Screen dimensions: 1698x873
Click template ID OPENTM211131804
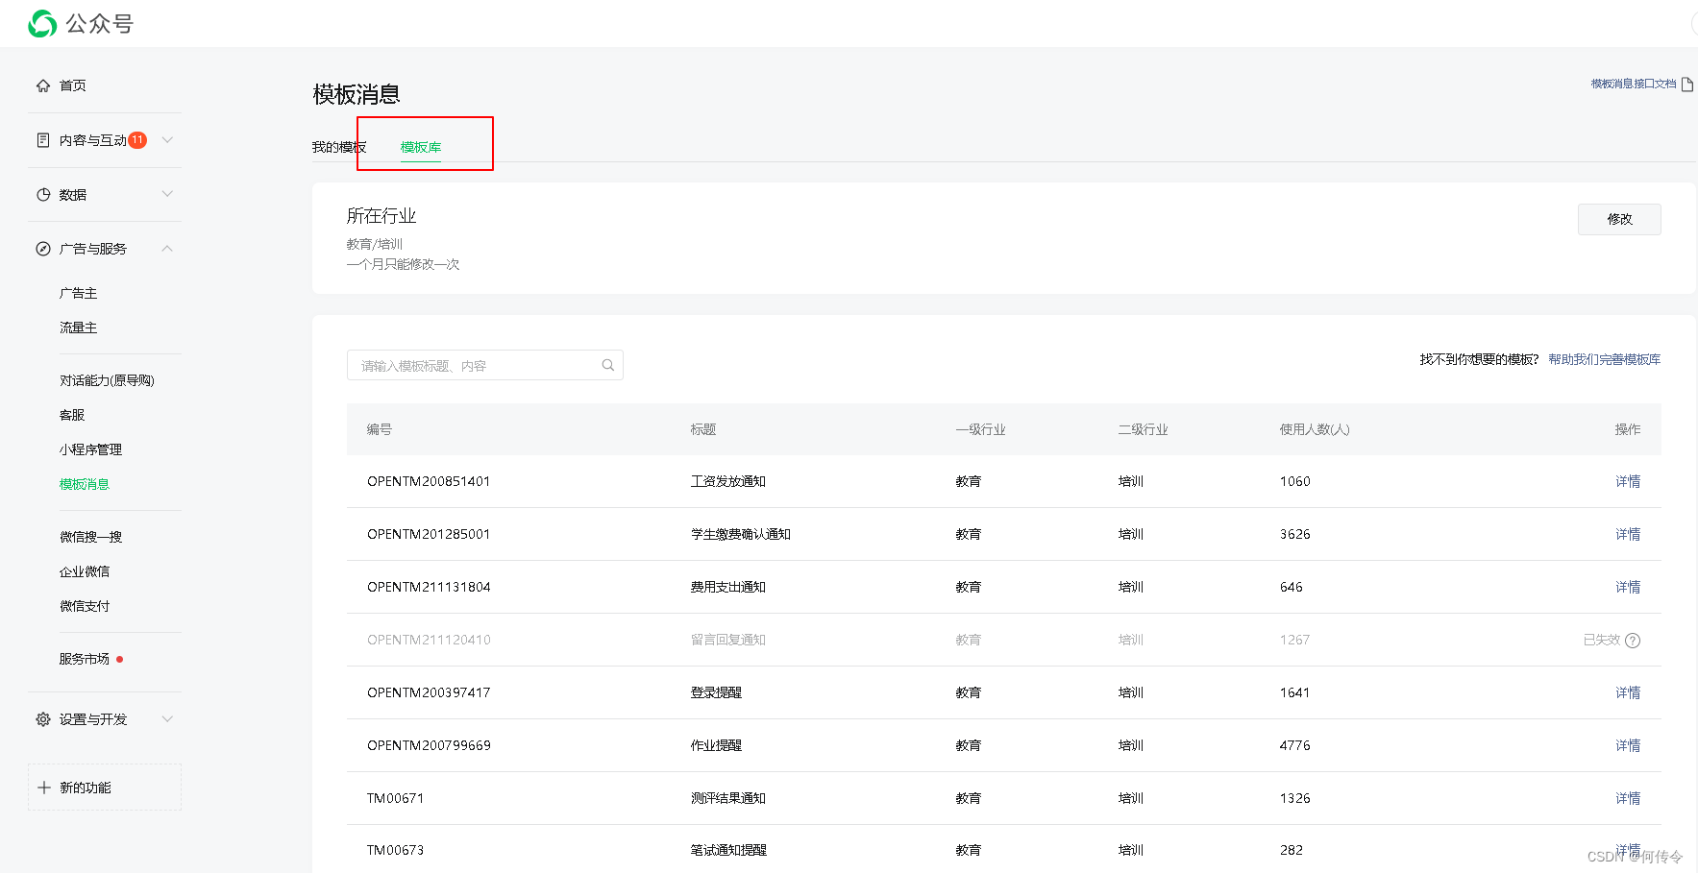pos(429,587)
